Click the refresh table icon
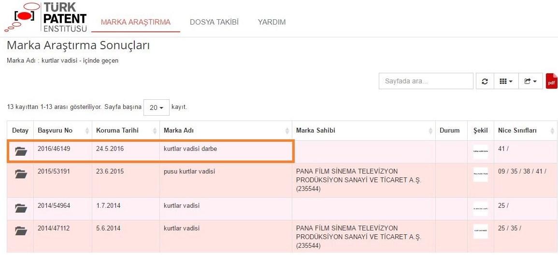This screenshot has width=558, height=256. [x=485, y=81]
